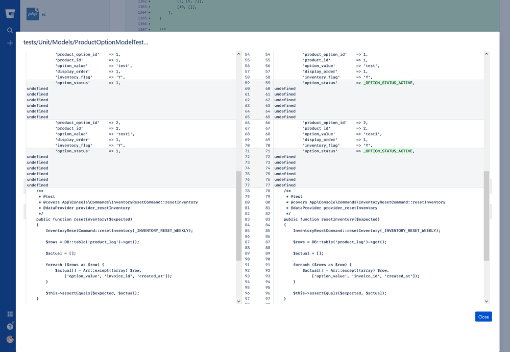
Task: Click the dialog title tests/Unit/Models/ProductOptionModelTest
Action: point(86,42)
